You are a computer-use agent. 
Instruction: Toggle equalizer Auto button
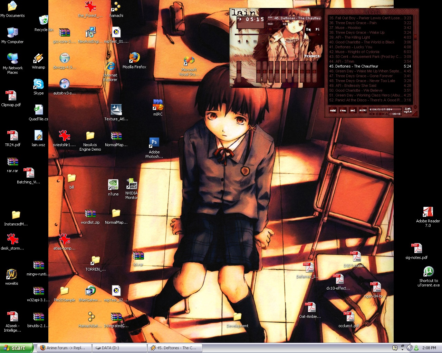pos(248,56)
